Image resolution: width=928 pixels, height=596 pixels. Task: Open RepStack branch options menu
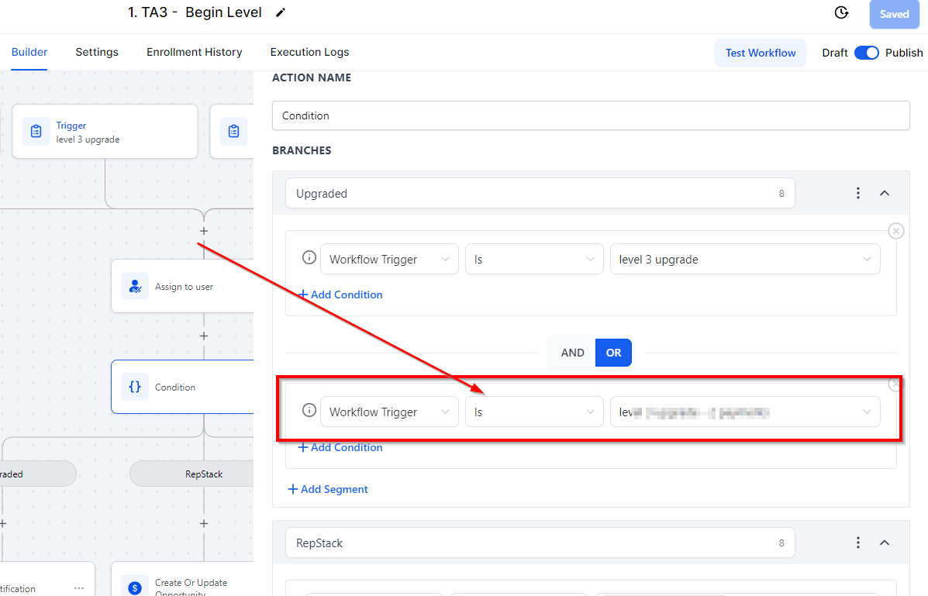858,543
